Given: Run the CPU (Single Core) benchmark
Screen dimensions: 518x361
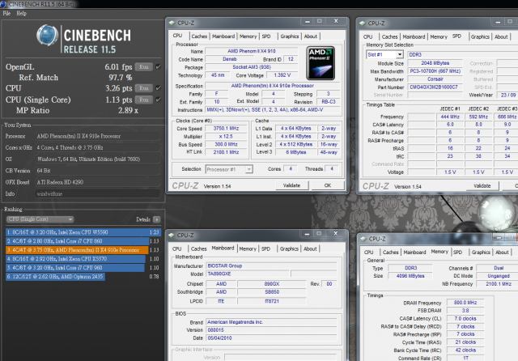Looking at the screenshot, I should point(144,100).
